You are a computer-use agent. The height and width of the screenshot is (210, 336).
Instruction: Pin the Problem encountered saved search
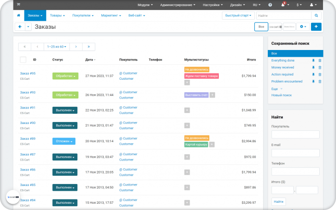coord(313,82)
